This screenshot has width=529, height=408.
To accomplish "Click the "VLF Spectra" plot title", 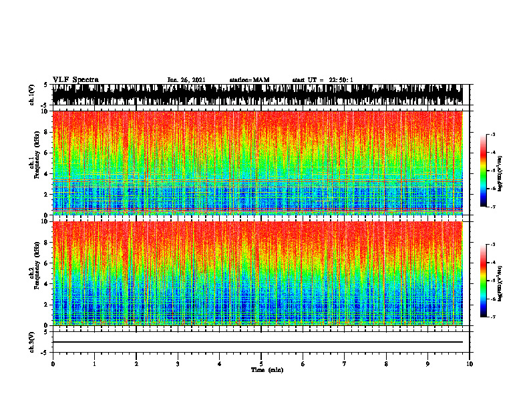I will [76, 80].
